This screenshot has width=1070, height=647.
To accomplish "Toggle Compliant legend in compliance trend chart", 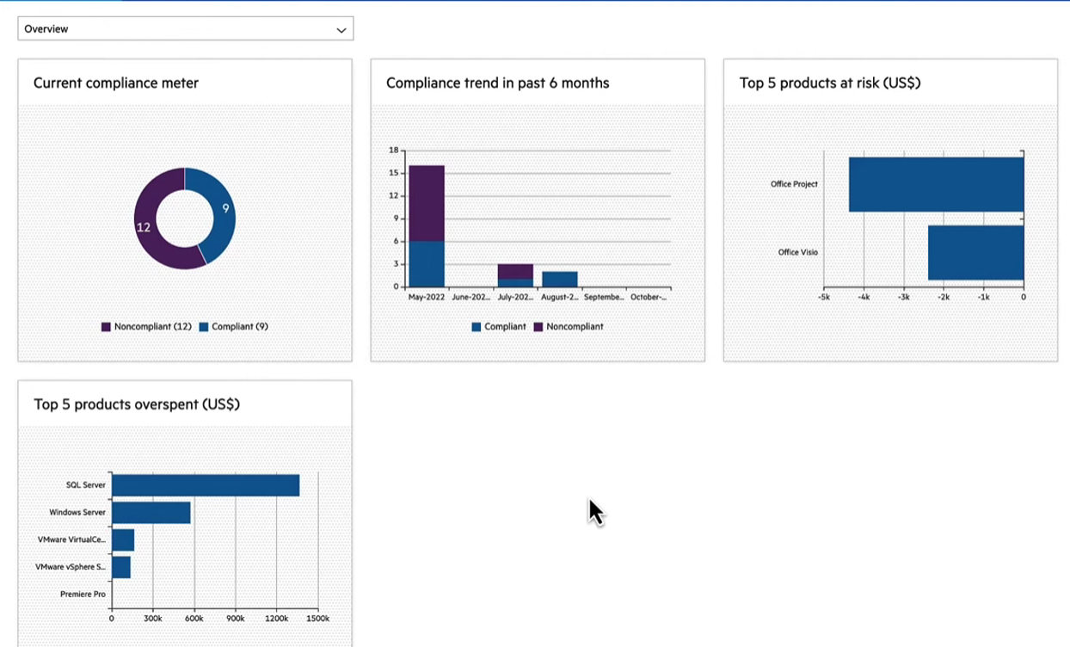I will pyautogui.click(x=499, y=327).
